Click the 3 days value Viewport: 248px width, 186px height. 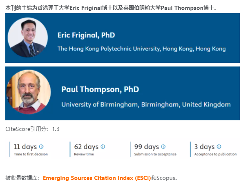[x=204, y=147]
